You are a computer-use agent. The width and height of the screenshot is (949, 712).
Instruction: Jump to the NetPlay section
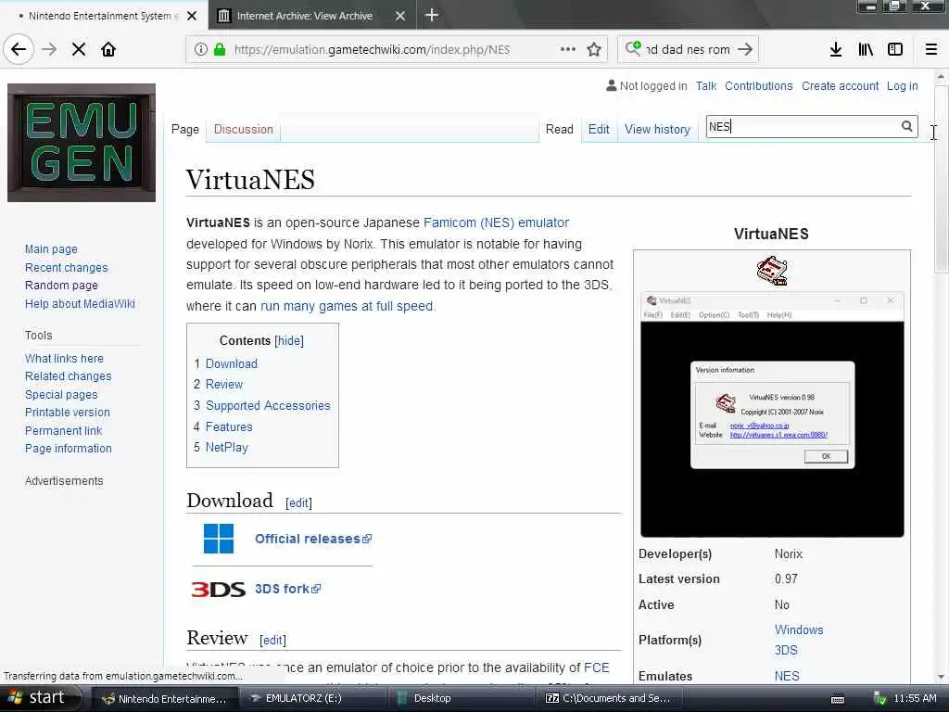click(227, 447)
